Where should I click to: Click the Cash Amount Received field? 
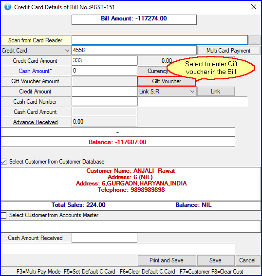click(x=104, y=238)
